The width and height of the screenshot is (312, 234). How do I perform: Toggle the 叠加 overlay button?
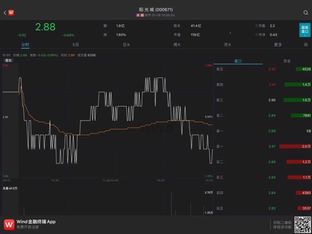pyautogui.click(x=9, y=61)
